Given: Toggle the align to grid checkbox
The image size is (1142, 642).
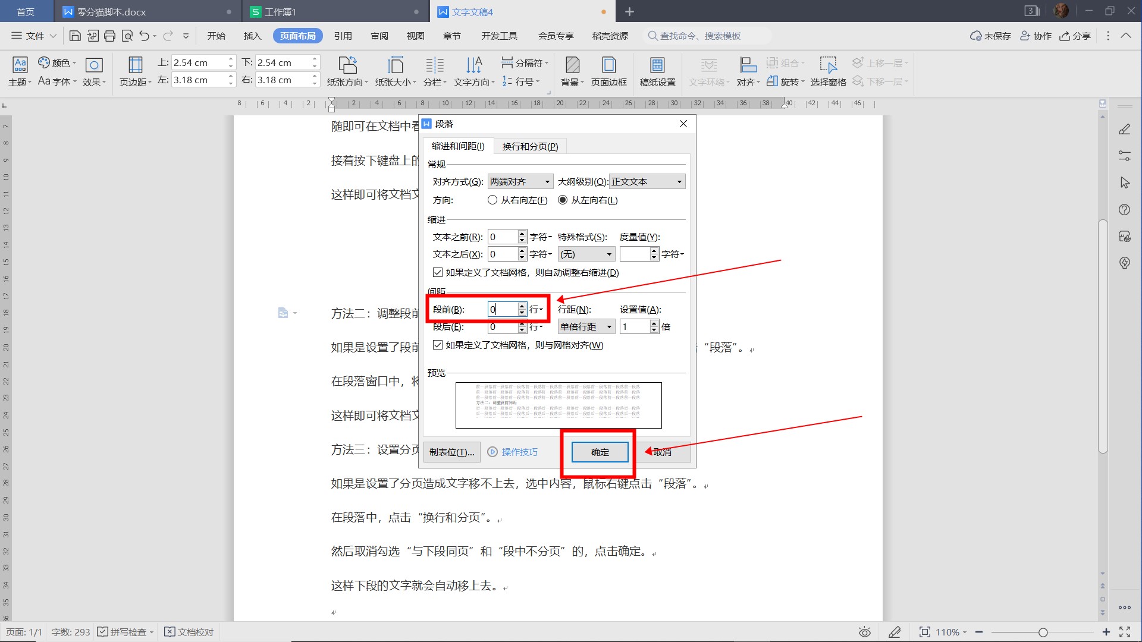Looking at the screenshot, I should (438, 345).
